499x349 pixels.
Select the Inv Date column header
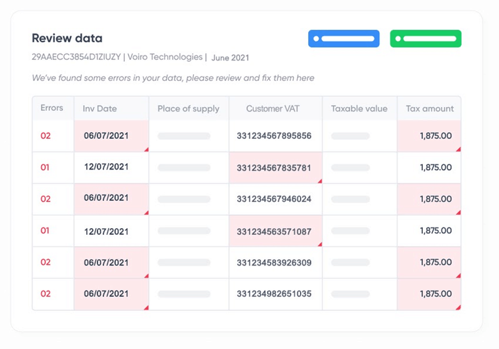point(100,108)
